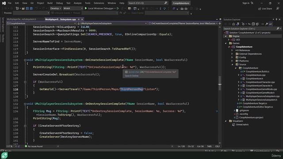
Task: Pin the MultiplayerSessionsSubsystem.cpp tab
Action: [x=79, y=19]
